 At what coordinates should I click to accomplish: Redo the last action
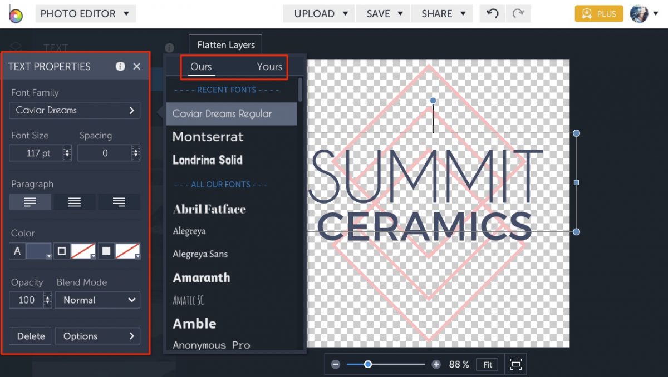[x=518, y=14]
